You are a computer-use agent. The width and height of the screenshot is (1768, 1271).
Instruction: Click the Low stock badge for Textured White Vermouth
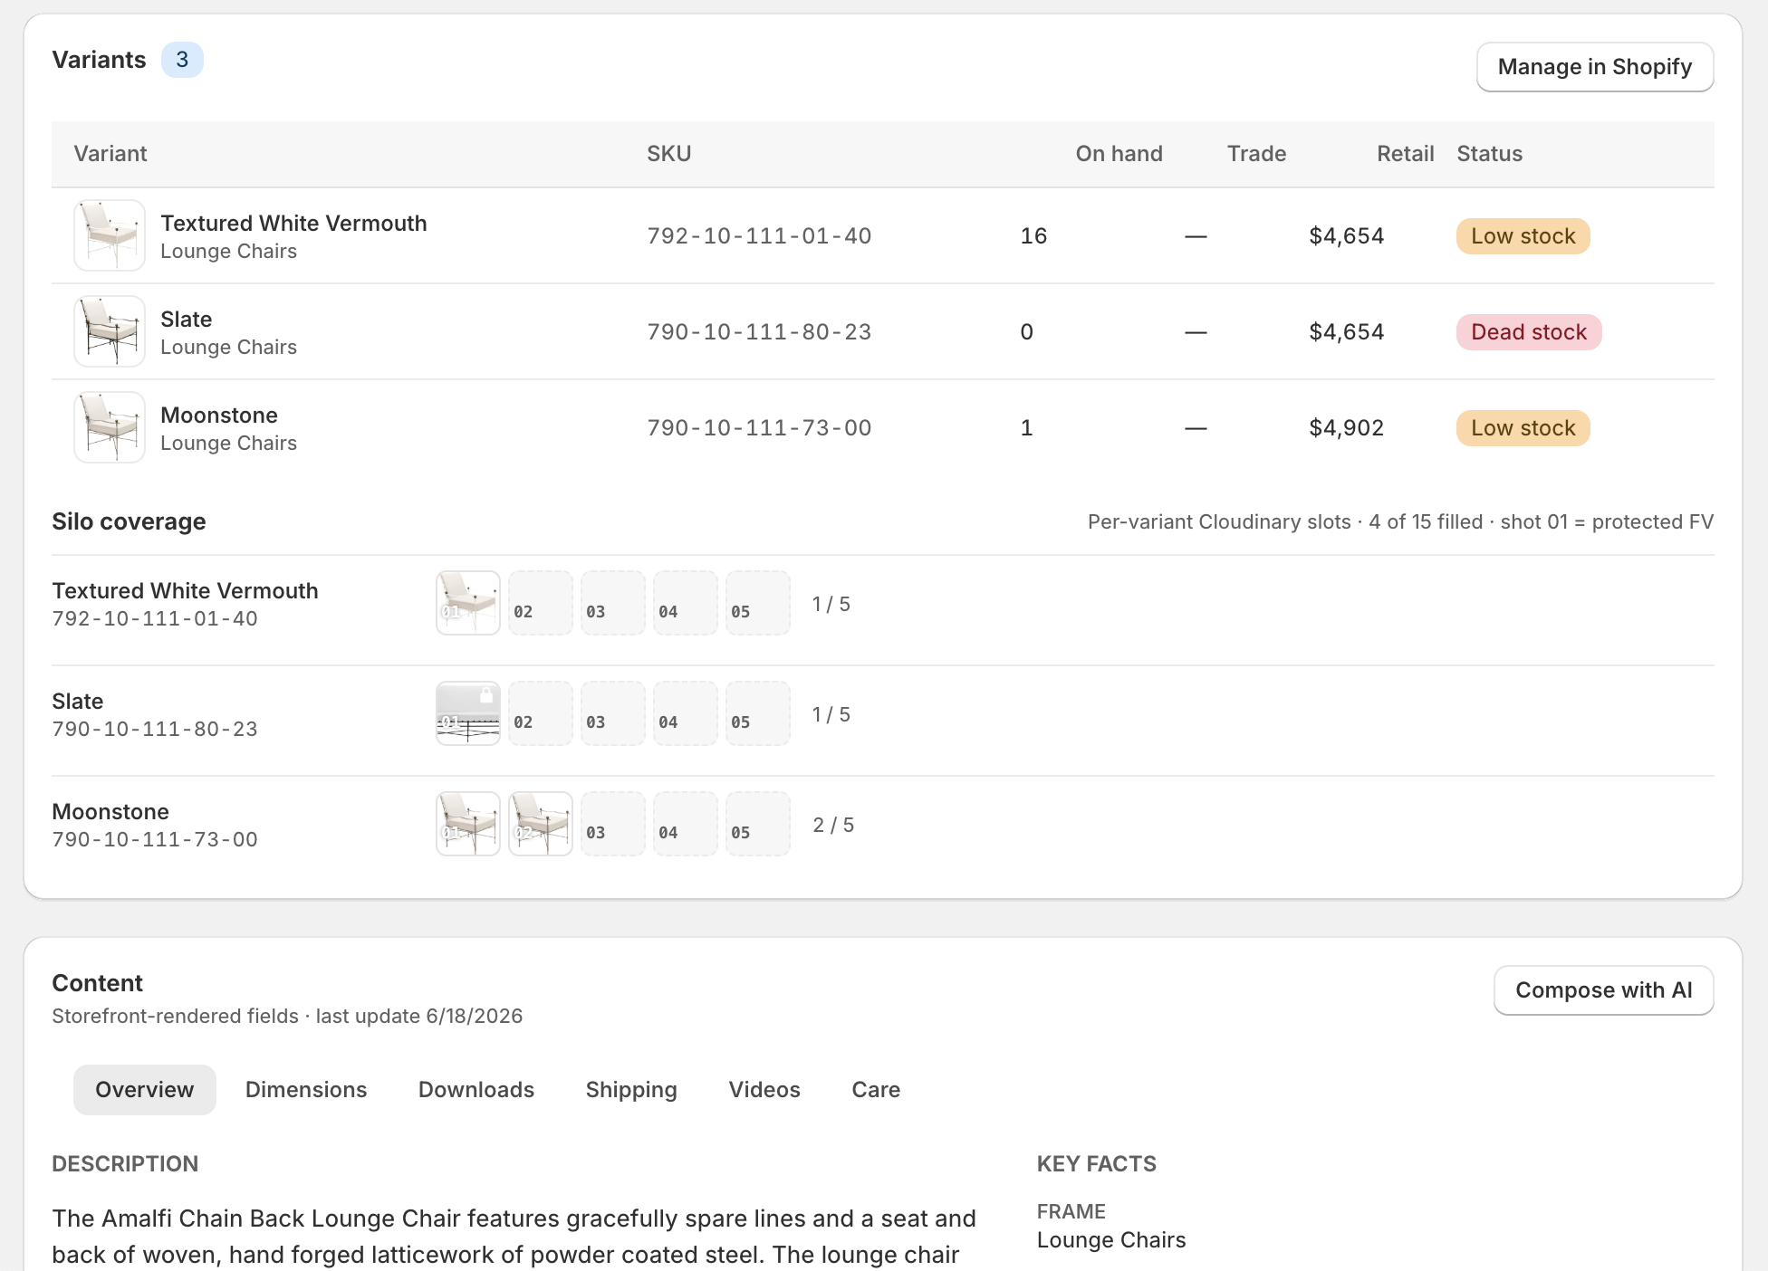[x=1523, y=236]
